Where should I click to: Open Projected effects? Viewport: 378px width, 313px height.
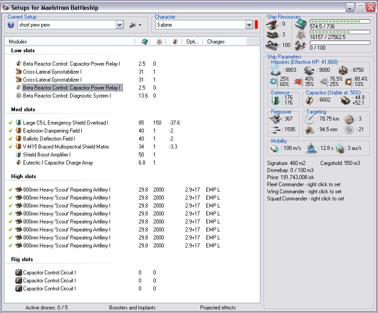(218, 307)
